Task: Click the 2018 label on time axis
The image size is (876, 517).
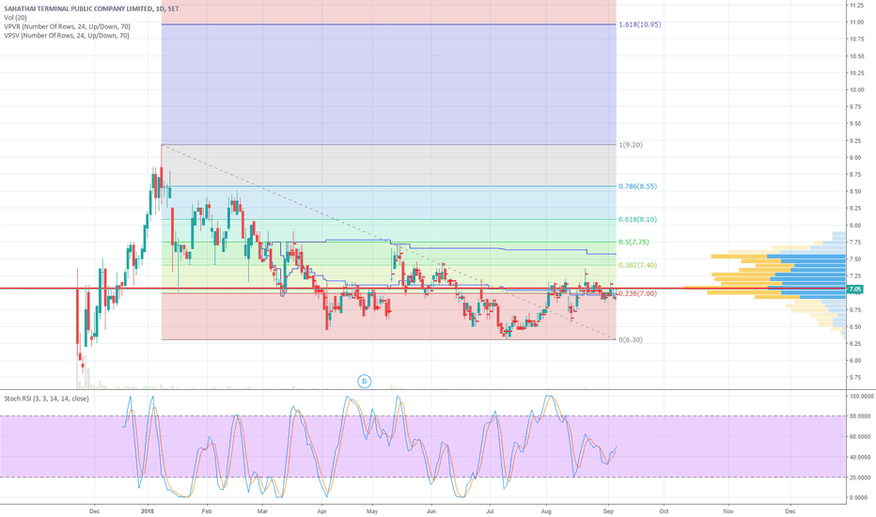Action: point(148,510)
